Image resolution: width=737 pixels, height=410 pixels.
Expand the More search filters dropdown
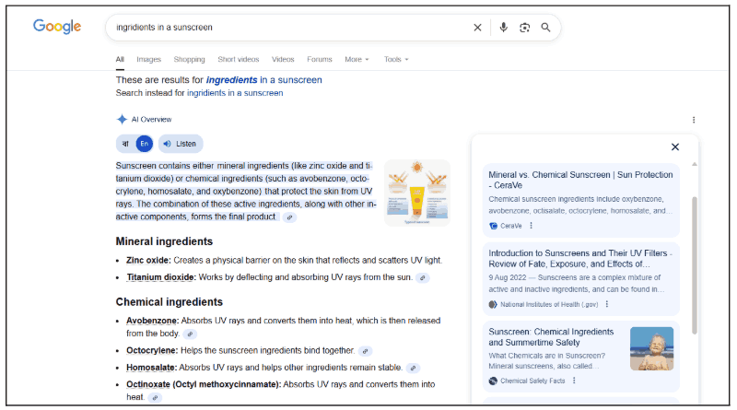[357, 59]
